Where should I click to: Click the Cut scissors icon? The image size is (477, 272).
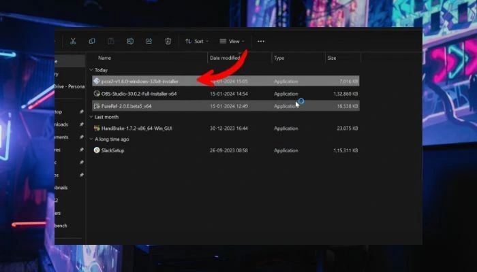point(73,41)
